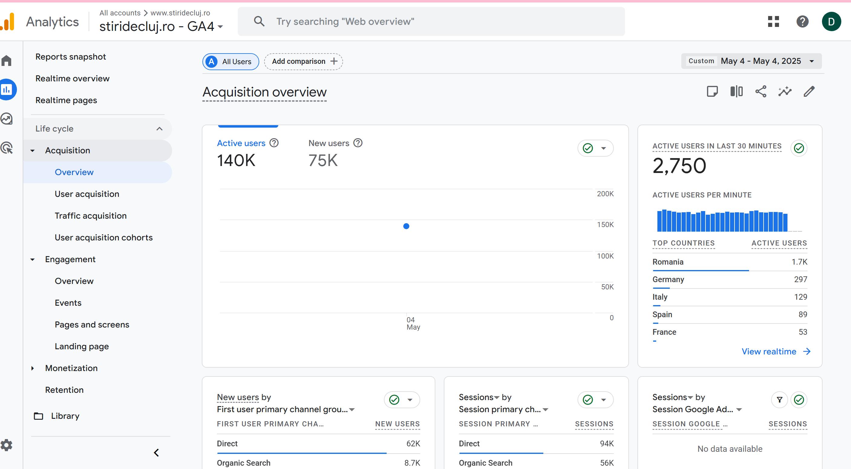The height and width of the screenshot is (469, 851).
Task: Click the Advertising icon in left rail
Action: tap(7, 148)
